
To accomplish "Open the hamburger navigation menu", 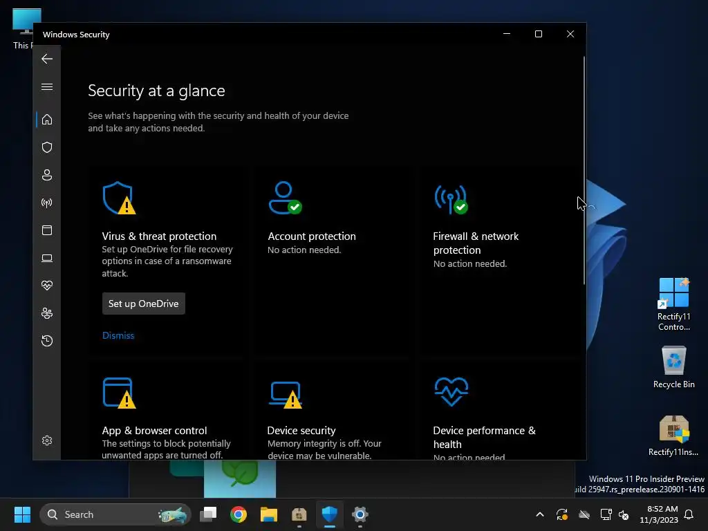I will tap(47, 86).
